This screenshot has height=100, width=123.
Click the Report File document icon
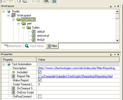(13, 76)
